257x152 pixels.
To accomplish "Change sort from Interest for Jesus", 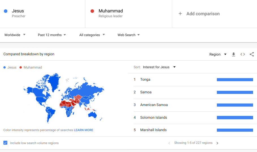I will coord(159,67).
